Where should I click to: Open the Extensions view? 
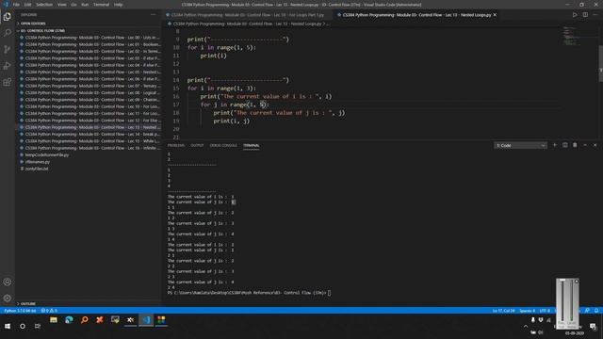tap(7, 82)
